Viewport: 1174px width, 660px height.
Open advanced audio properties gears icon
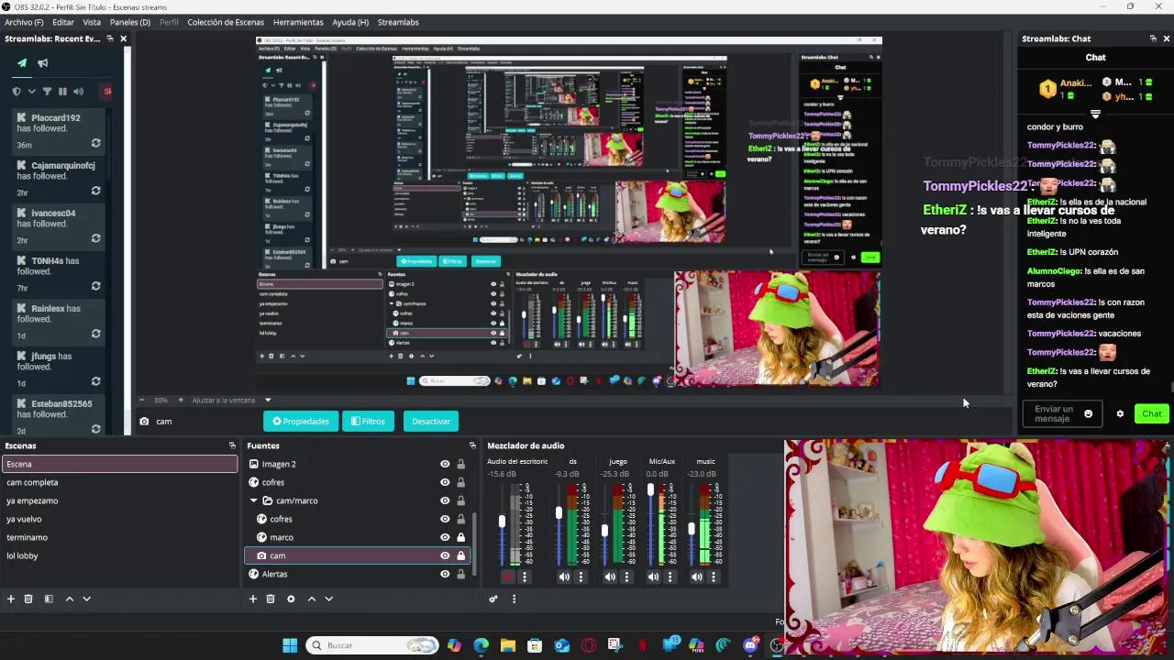click(493, 599)
